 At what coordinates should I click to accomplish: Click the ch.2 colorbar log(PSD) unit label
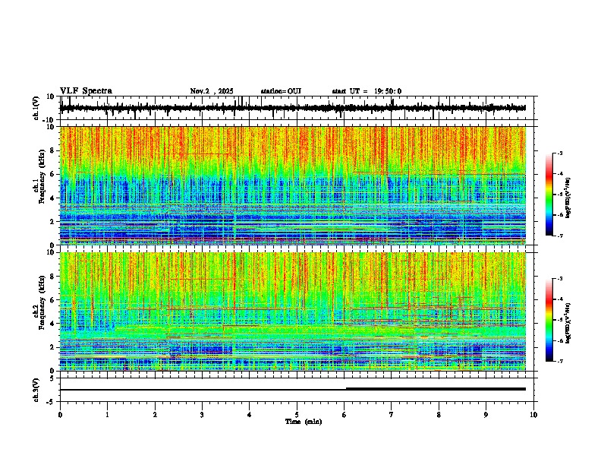click(x=568, y=323)
